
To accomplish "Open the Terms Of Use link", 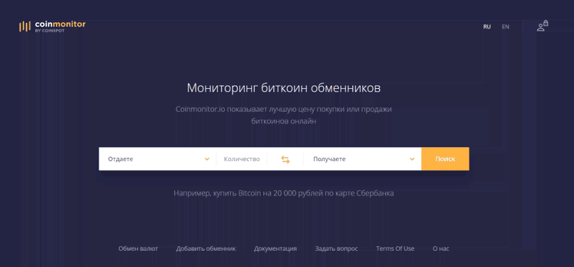I will [x=395, y=249].
